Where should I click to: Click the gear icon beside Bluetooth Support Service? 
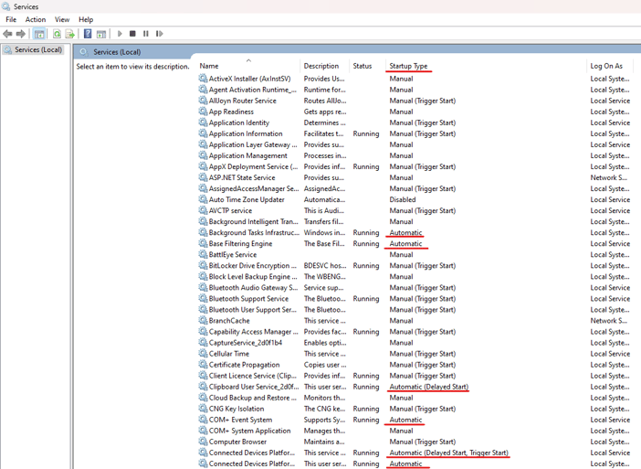coord(203,298)
